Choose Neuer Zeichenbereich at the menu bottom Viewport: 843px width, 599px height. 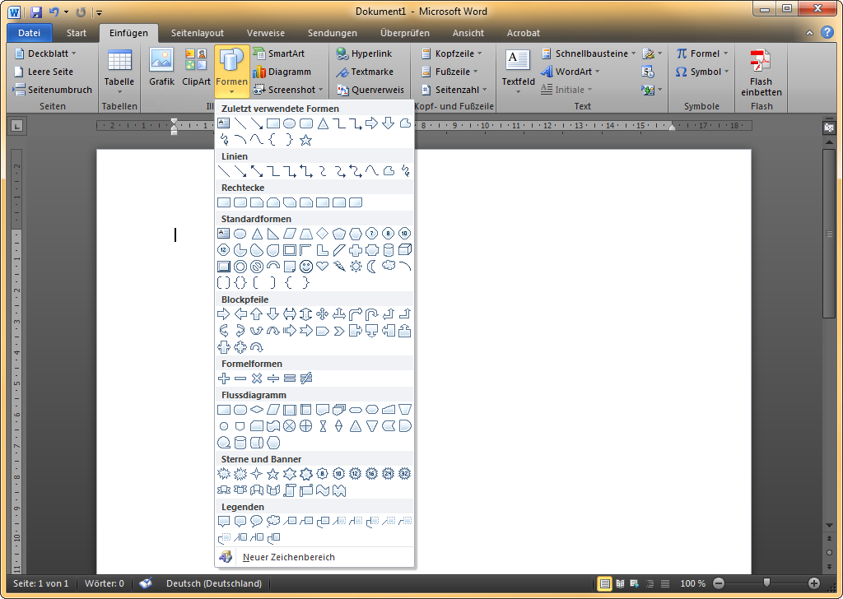click(x=288, y=558)
